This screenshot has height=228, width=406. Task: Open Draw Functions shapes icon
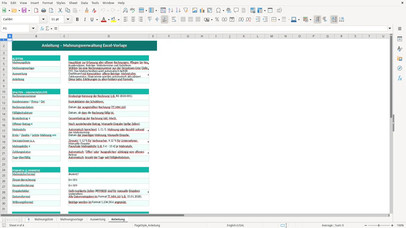coord(279,10)
